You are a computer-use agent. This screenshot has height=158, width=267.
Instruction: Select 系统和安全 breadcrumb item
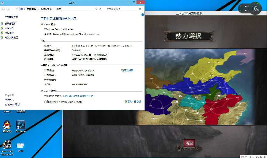coord(46,9)
